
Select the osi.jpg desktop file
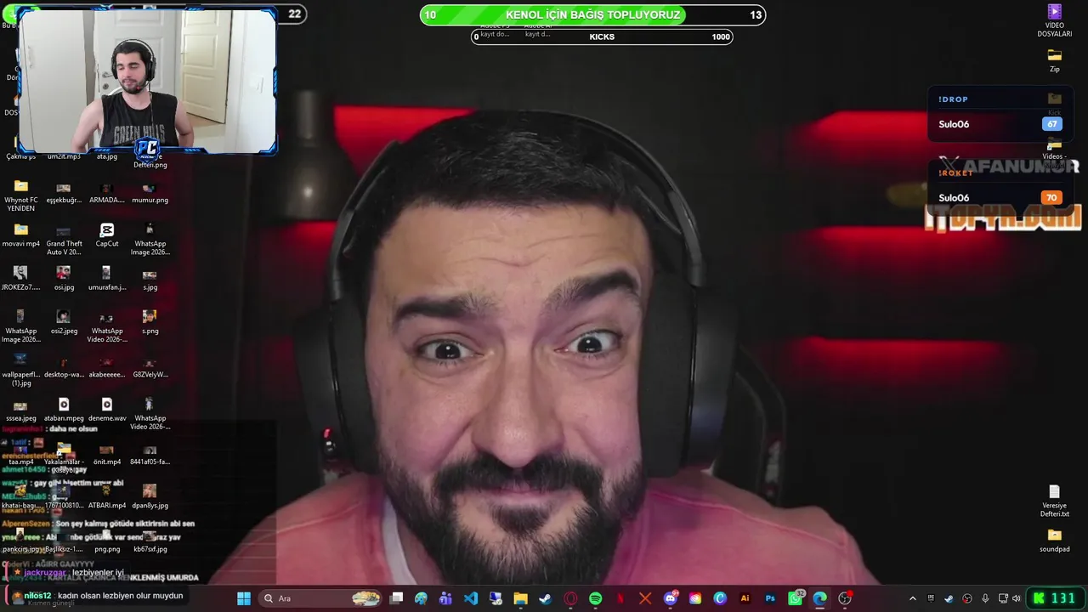click(64, 278)
